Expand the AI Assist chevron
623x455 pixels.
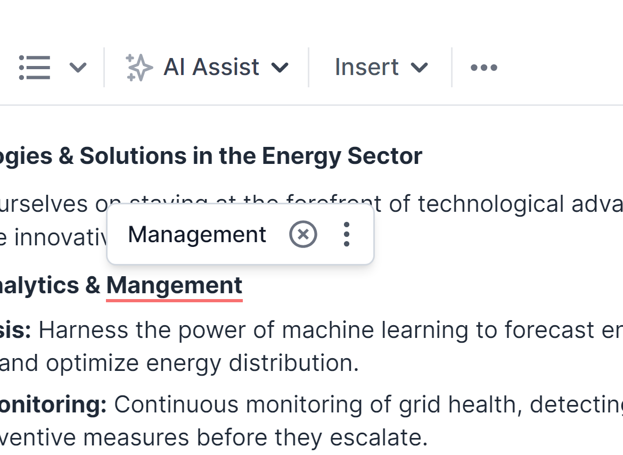pos(280,68)
